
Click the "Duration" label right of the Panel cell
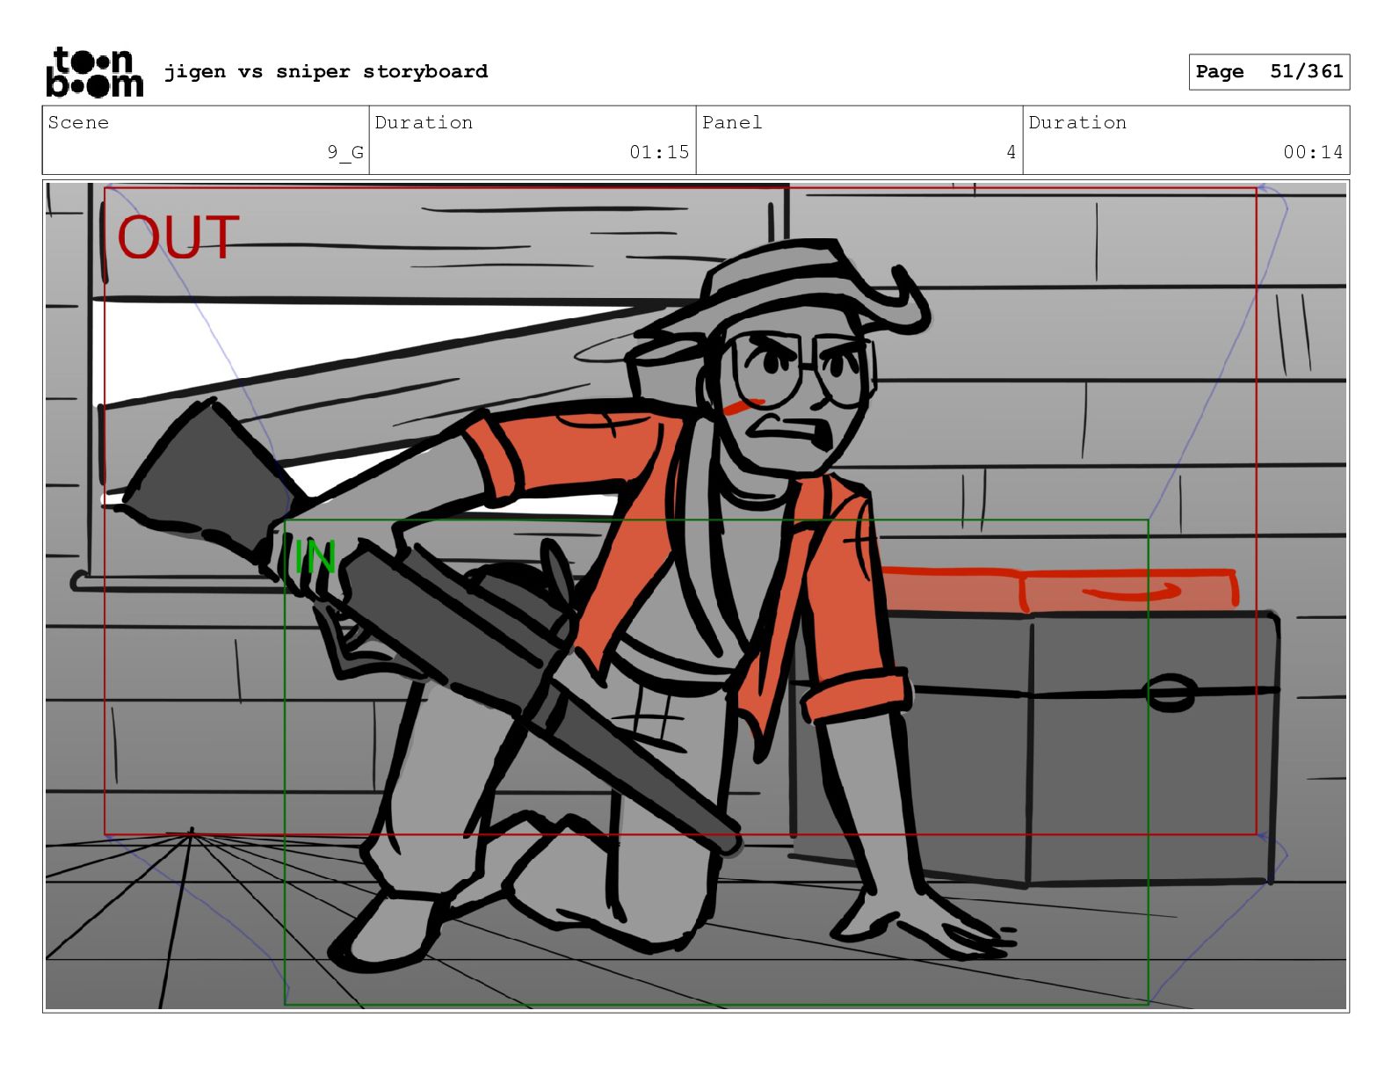point(1077,122)
